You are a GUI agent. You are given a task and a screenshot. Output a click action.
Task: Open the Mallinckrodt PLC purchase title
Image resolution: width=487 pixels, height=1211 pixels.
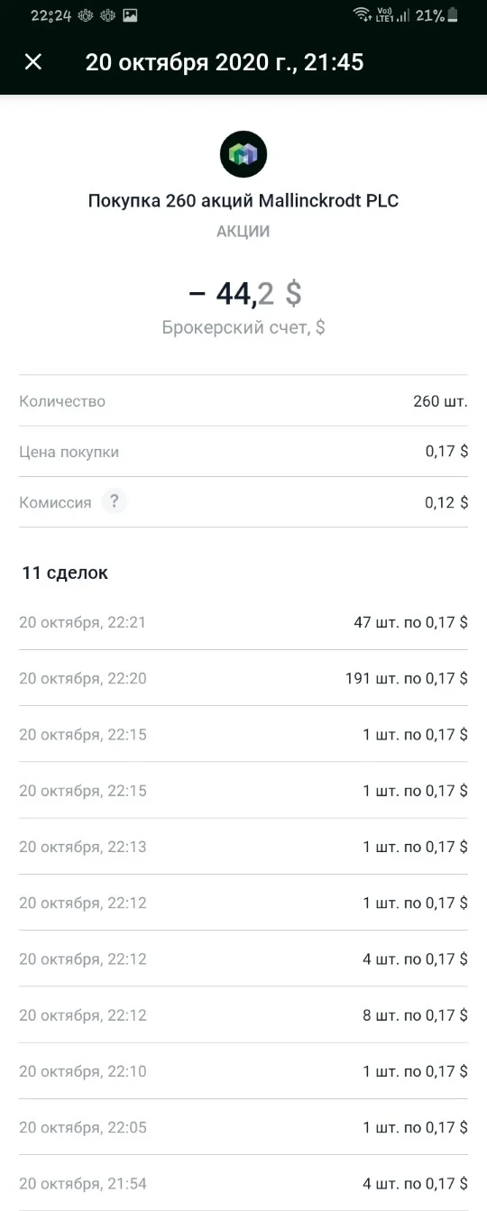click(243, 201)
